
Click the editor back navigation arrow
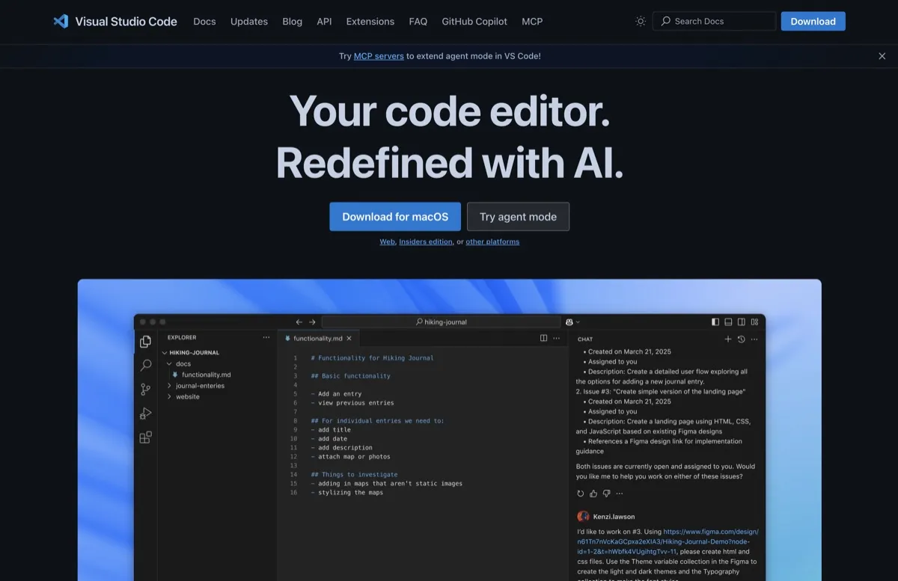(299, 322)
